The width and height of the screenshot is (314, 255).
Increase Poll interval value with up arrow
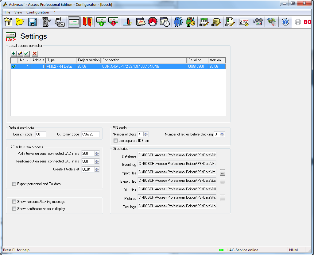[97, 152]
